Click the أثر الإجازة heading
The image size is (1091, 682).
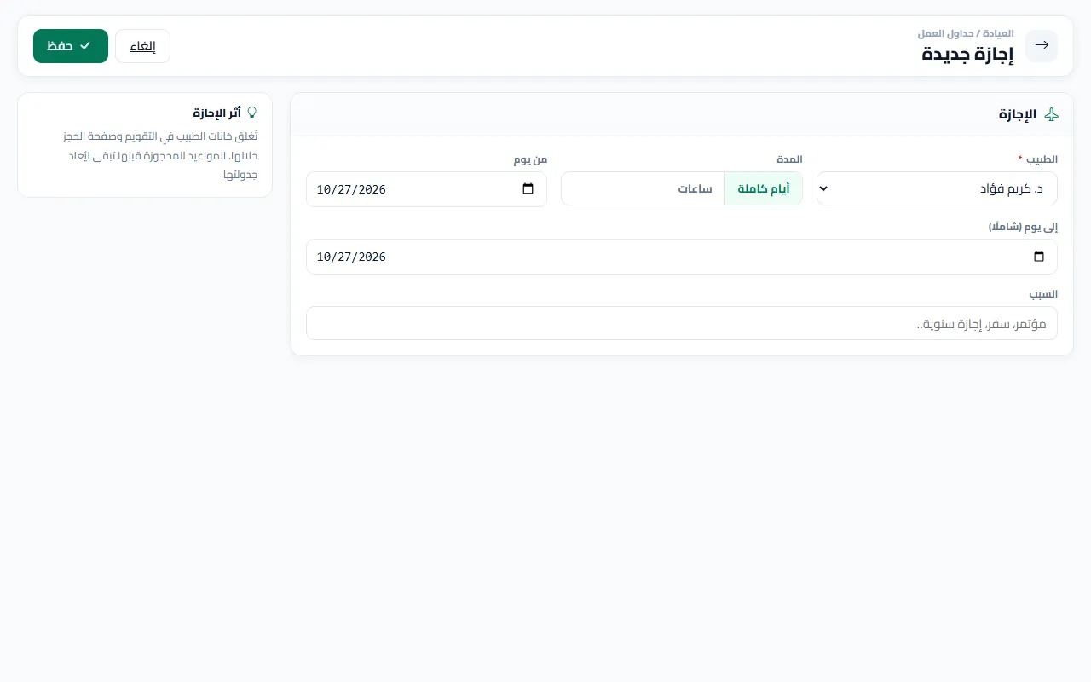coord(216,113)
